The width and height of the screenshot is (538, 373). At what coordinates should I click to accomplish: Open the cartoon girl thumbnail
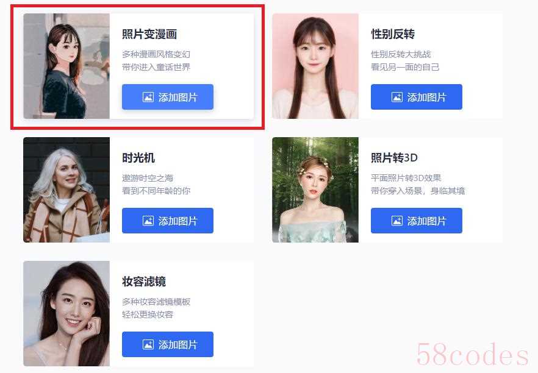pyautogui.click(x=66, y=66)
